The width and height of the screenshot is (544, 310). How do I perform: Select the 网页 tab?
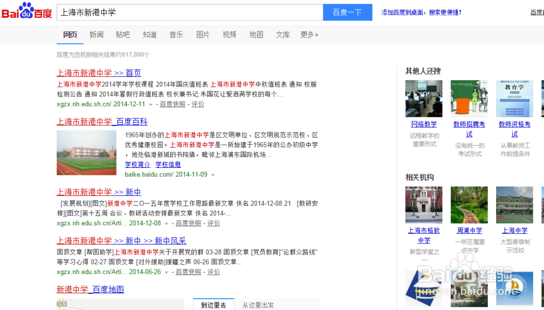click(70, 35)
